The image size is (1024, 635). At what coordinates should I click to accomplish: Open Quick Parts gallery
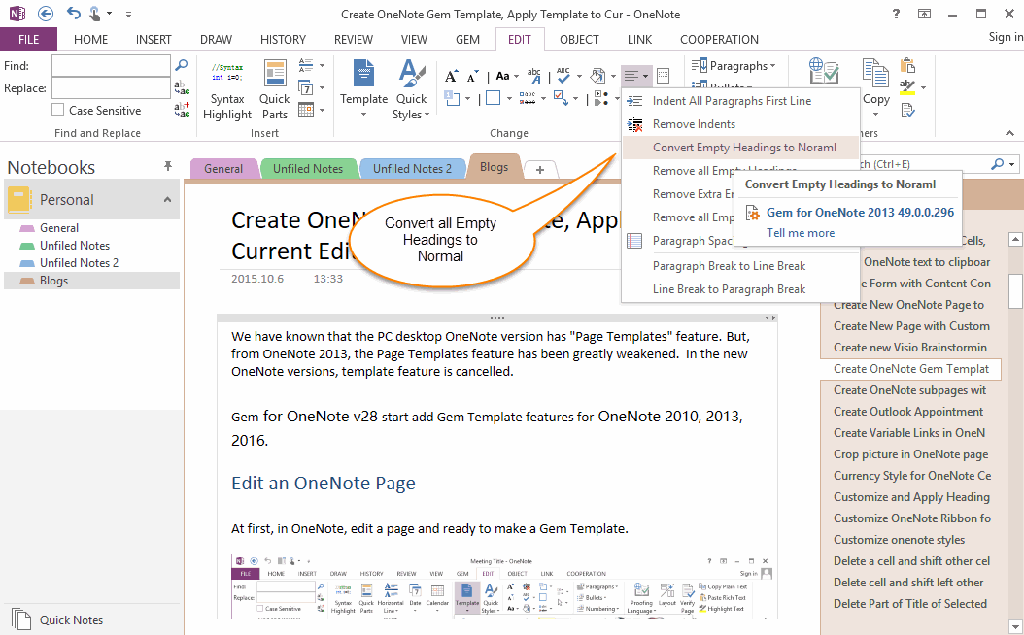[x=274, y=90]
